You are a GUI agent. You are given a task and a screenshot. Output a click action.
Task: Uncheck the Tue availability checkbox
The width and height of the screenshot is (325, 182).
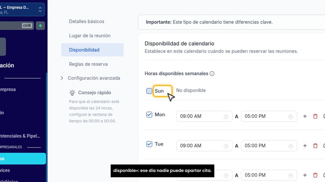click(x=149, y=144)
